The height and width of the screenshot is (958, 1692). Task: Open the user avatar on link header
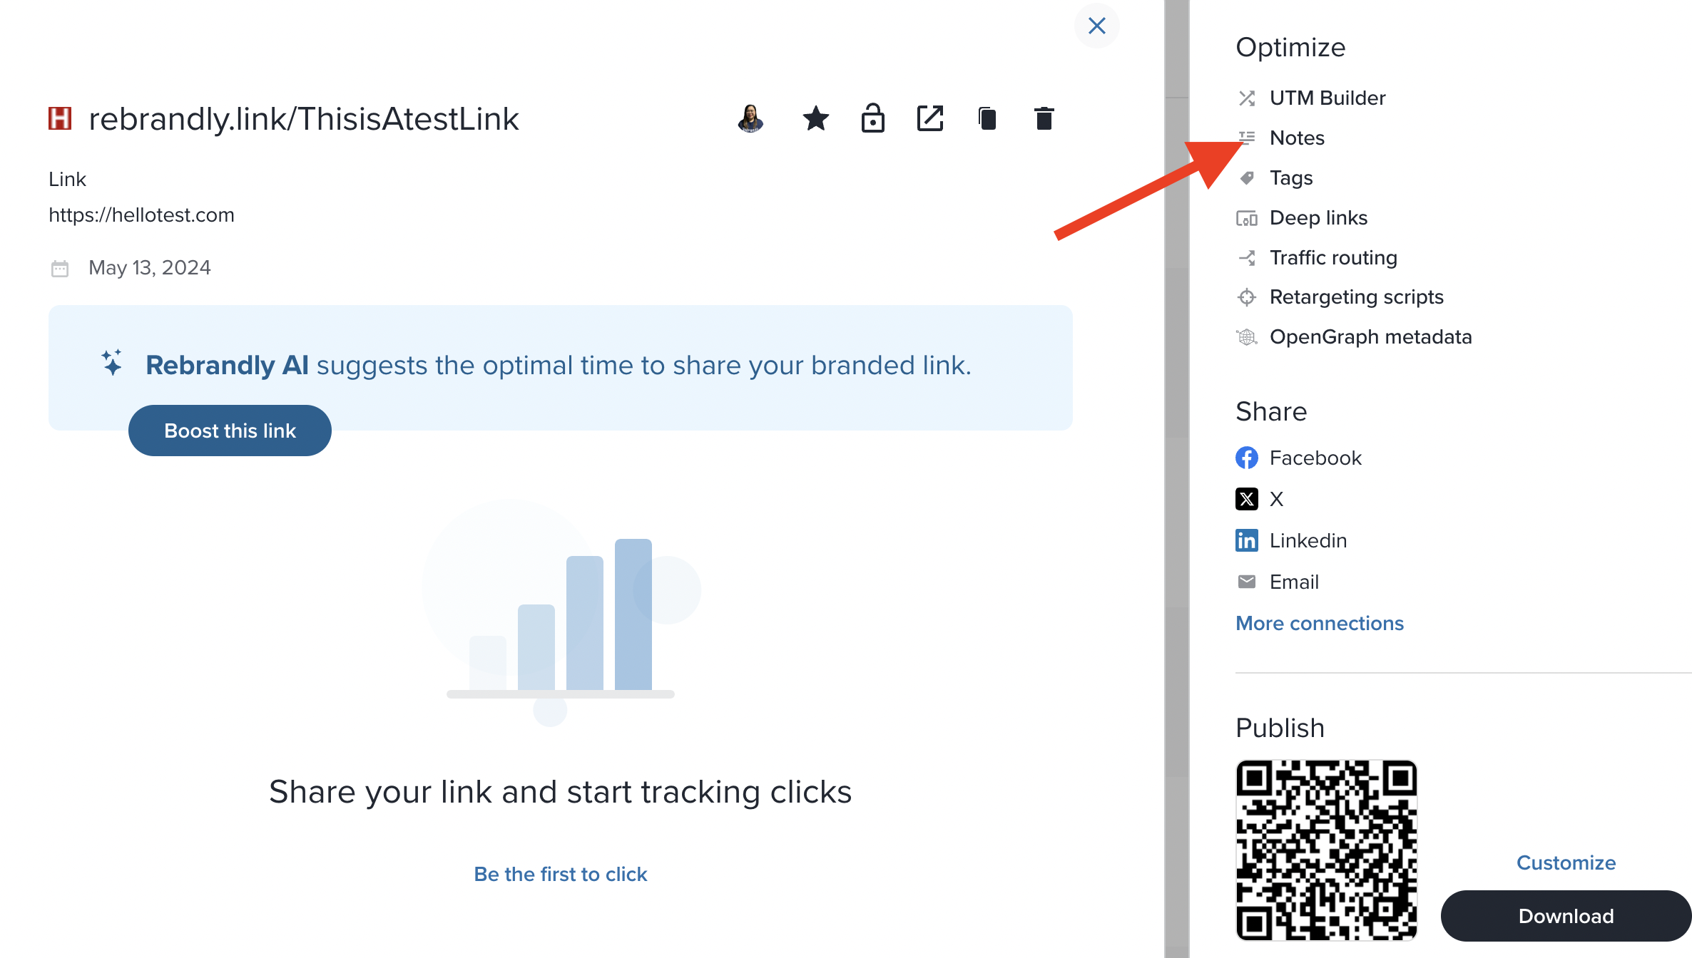click(750, 118)
